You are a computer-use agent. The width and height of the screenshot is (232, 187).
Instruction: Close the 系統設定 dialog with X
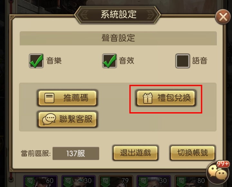pos(223,16)
